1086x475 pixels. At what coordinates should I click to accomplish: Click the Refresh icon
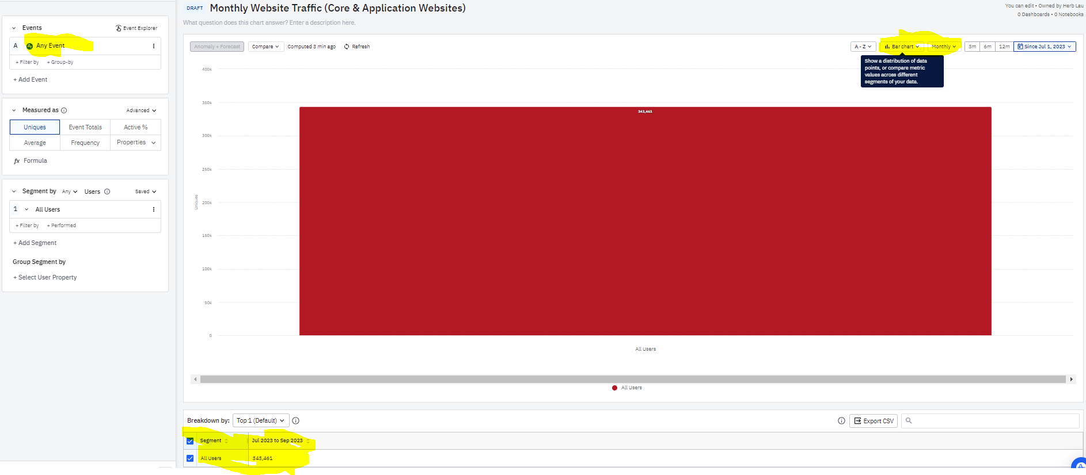coord(347,47)
